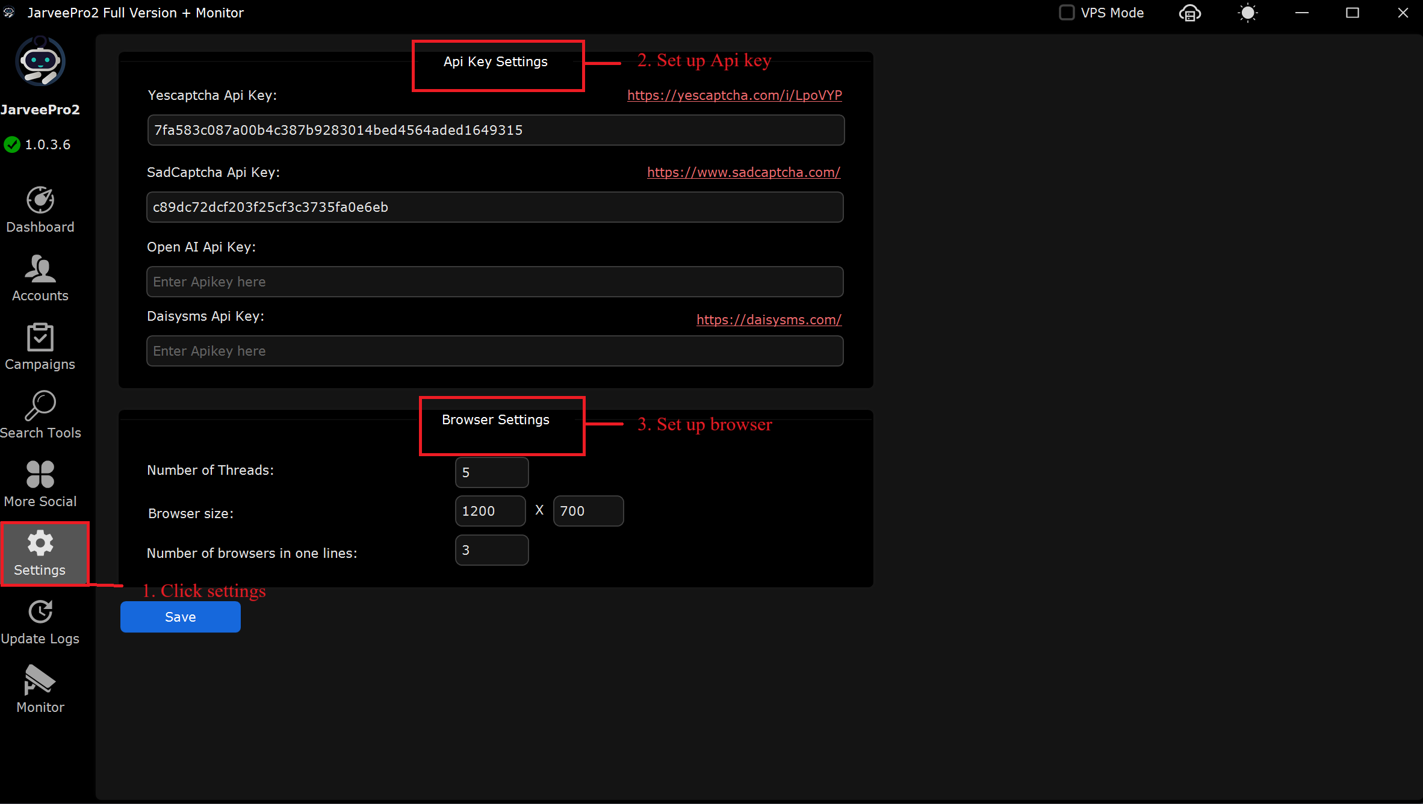Viewport: 1423px width, 804px height.
Task: Open the Dashboard page from sidebar
Action: [x=40, y=210]
